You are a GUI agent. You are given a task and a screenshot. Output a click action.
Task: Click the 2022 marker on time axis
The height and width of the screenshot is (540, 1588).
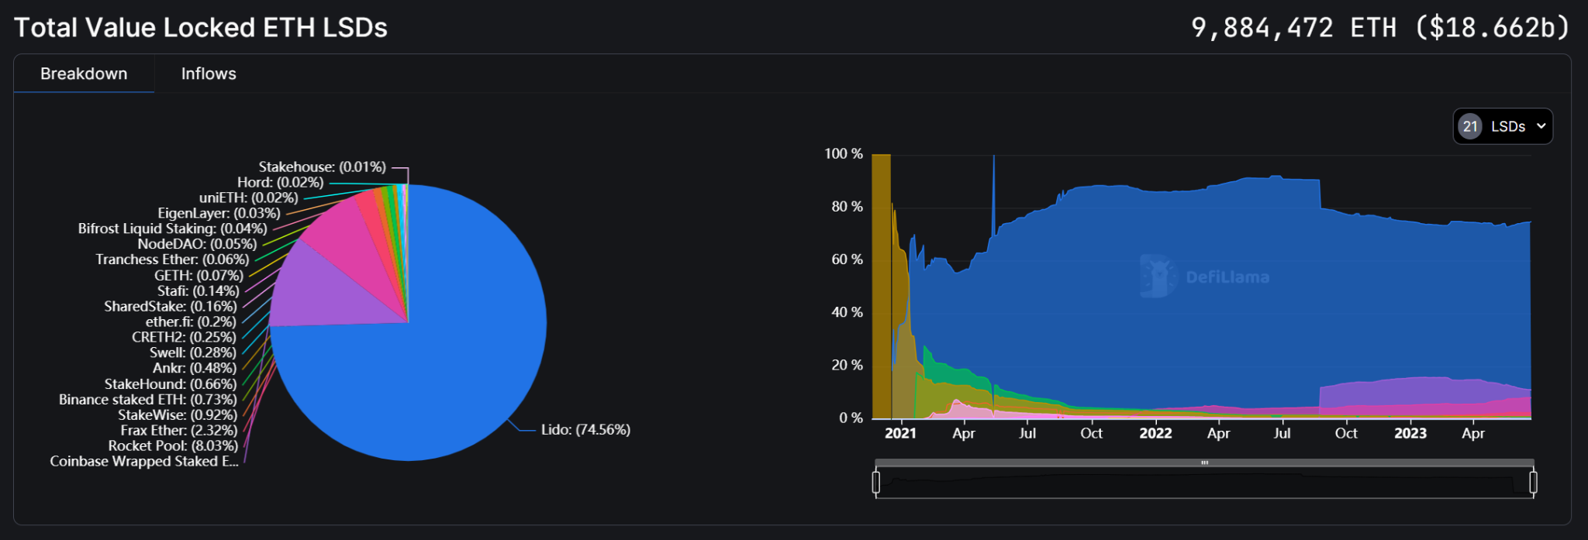[x=1155, y=433]
